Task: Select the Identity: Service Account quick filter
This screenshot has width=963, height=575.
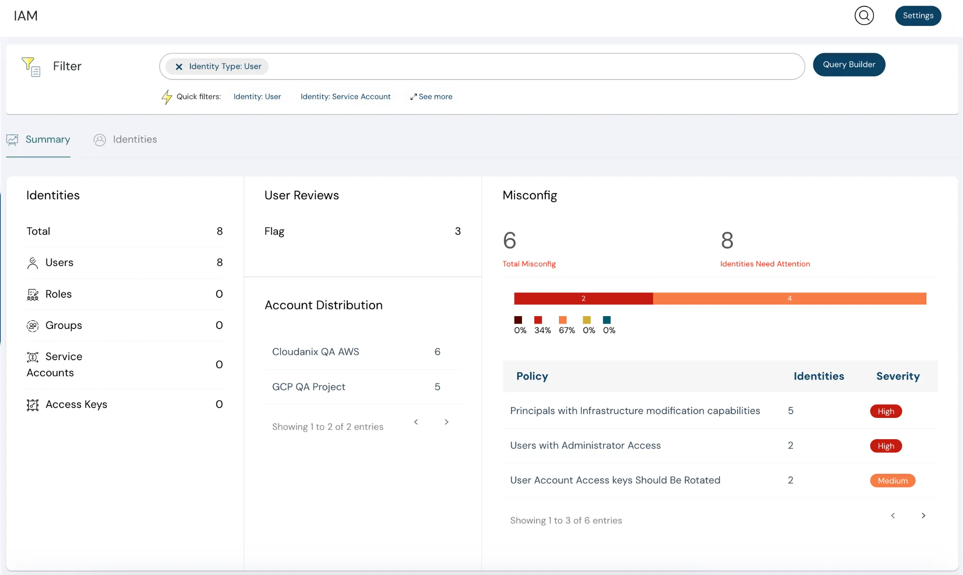Action: point(346,97)
